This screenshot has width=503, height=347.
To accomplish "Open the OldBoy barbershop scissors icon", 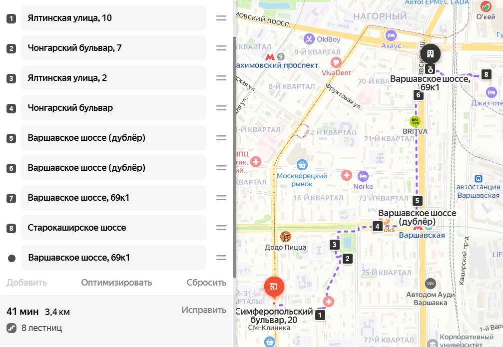I will pyautogui.click(x=309, y=39).
